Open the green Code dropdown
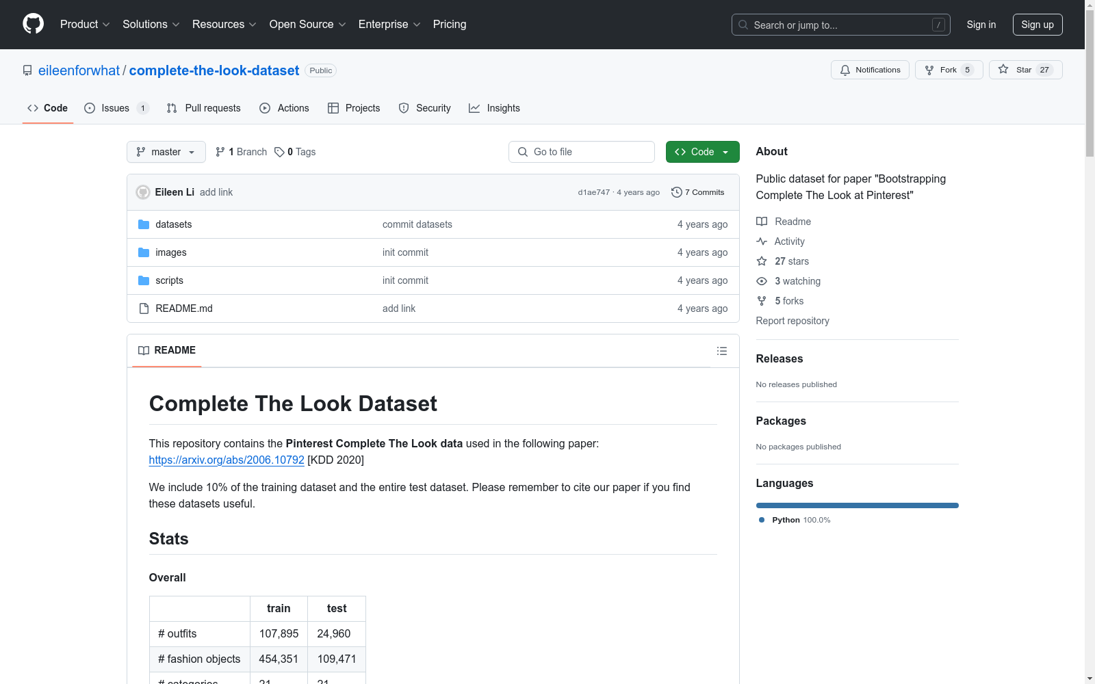Viewport: 1095px width, 684px height. 702,152
